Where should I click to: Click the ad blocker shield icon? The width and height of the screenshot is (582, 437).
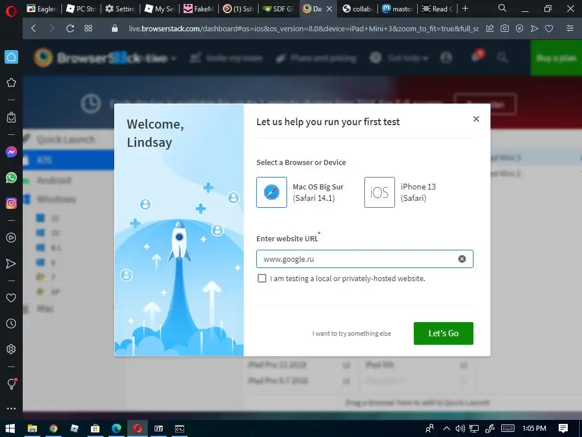[x=519, y=28]
